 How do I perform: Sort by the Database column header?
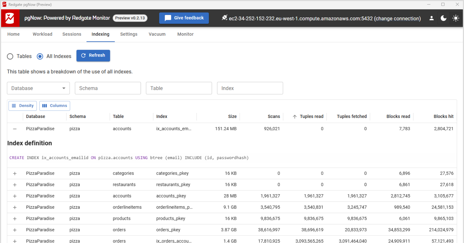35,116
